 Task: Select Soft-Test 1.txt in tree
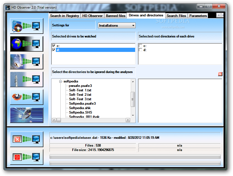[80, 90]
